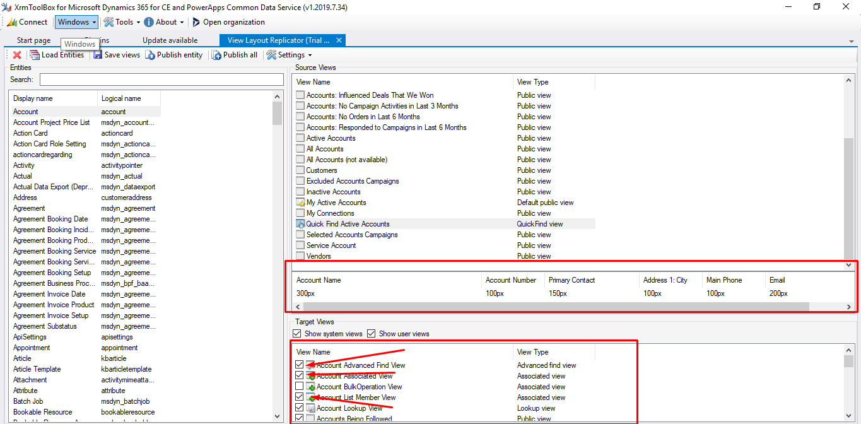Image resolution: width=861 pixels, height=424 pixels.
Task: Click the Source Views scroll down arrow
Action: (x=849, y=266)
